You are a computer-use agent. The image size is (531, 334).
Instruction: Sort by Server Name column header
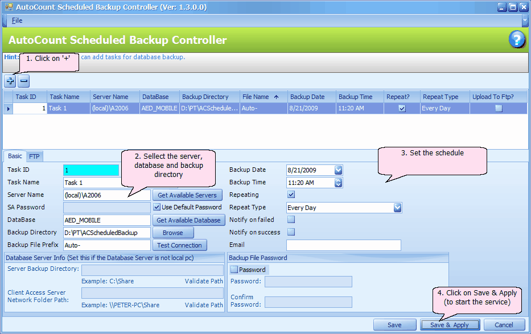coord(115,97)
